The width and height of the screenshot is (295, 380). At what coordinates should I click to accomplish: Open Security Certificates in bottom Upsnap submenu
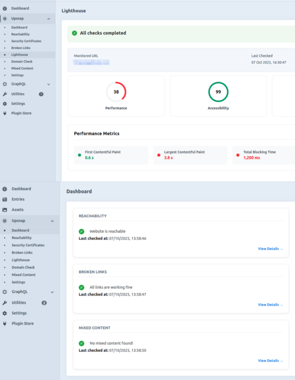(28, 245)
